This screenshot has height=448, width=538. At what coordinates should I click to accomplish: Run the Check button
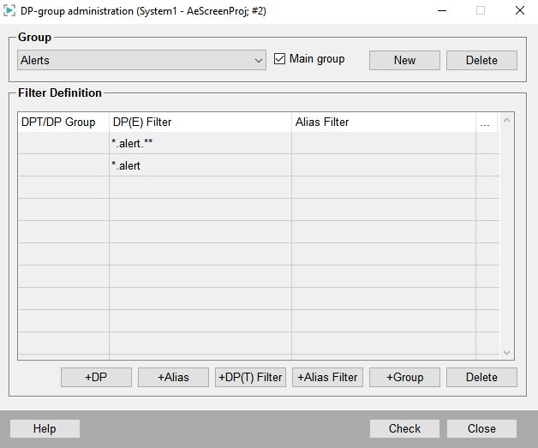pyautogui.click(x=404, y=428)
